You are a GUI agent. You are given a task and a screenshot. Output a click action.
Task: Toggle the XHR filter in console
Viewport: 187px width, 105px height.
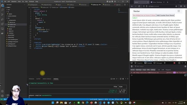163,70
